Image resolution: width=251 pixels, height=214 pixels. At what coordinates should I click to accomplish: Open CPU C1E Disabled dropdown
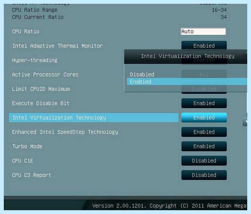(204, 161)
